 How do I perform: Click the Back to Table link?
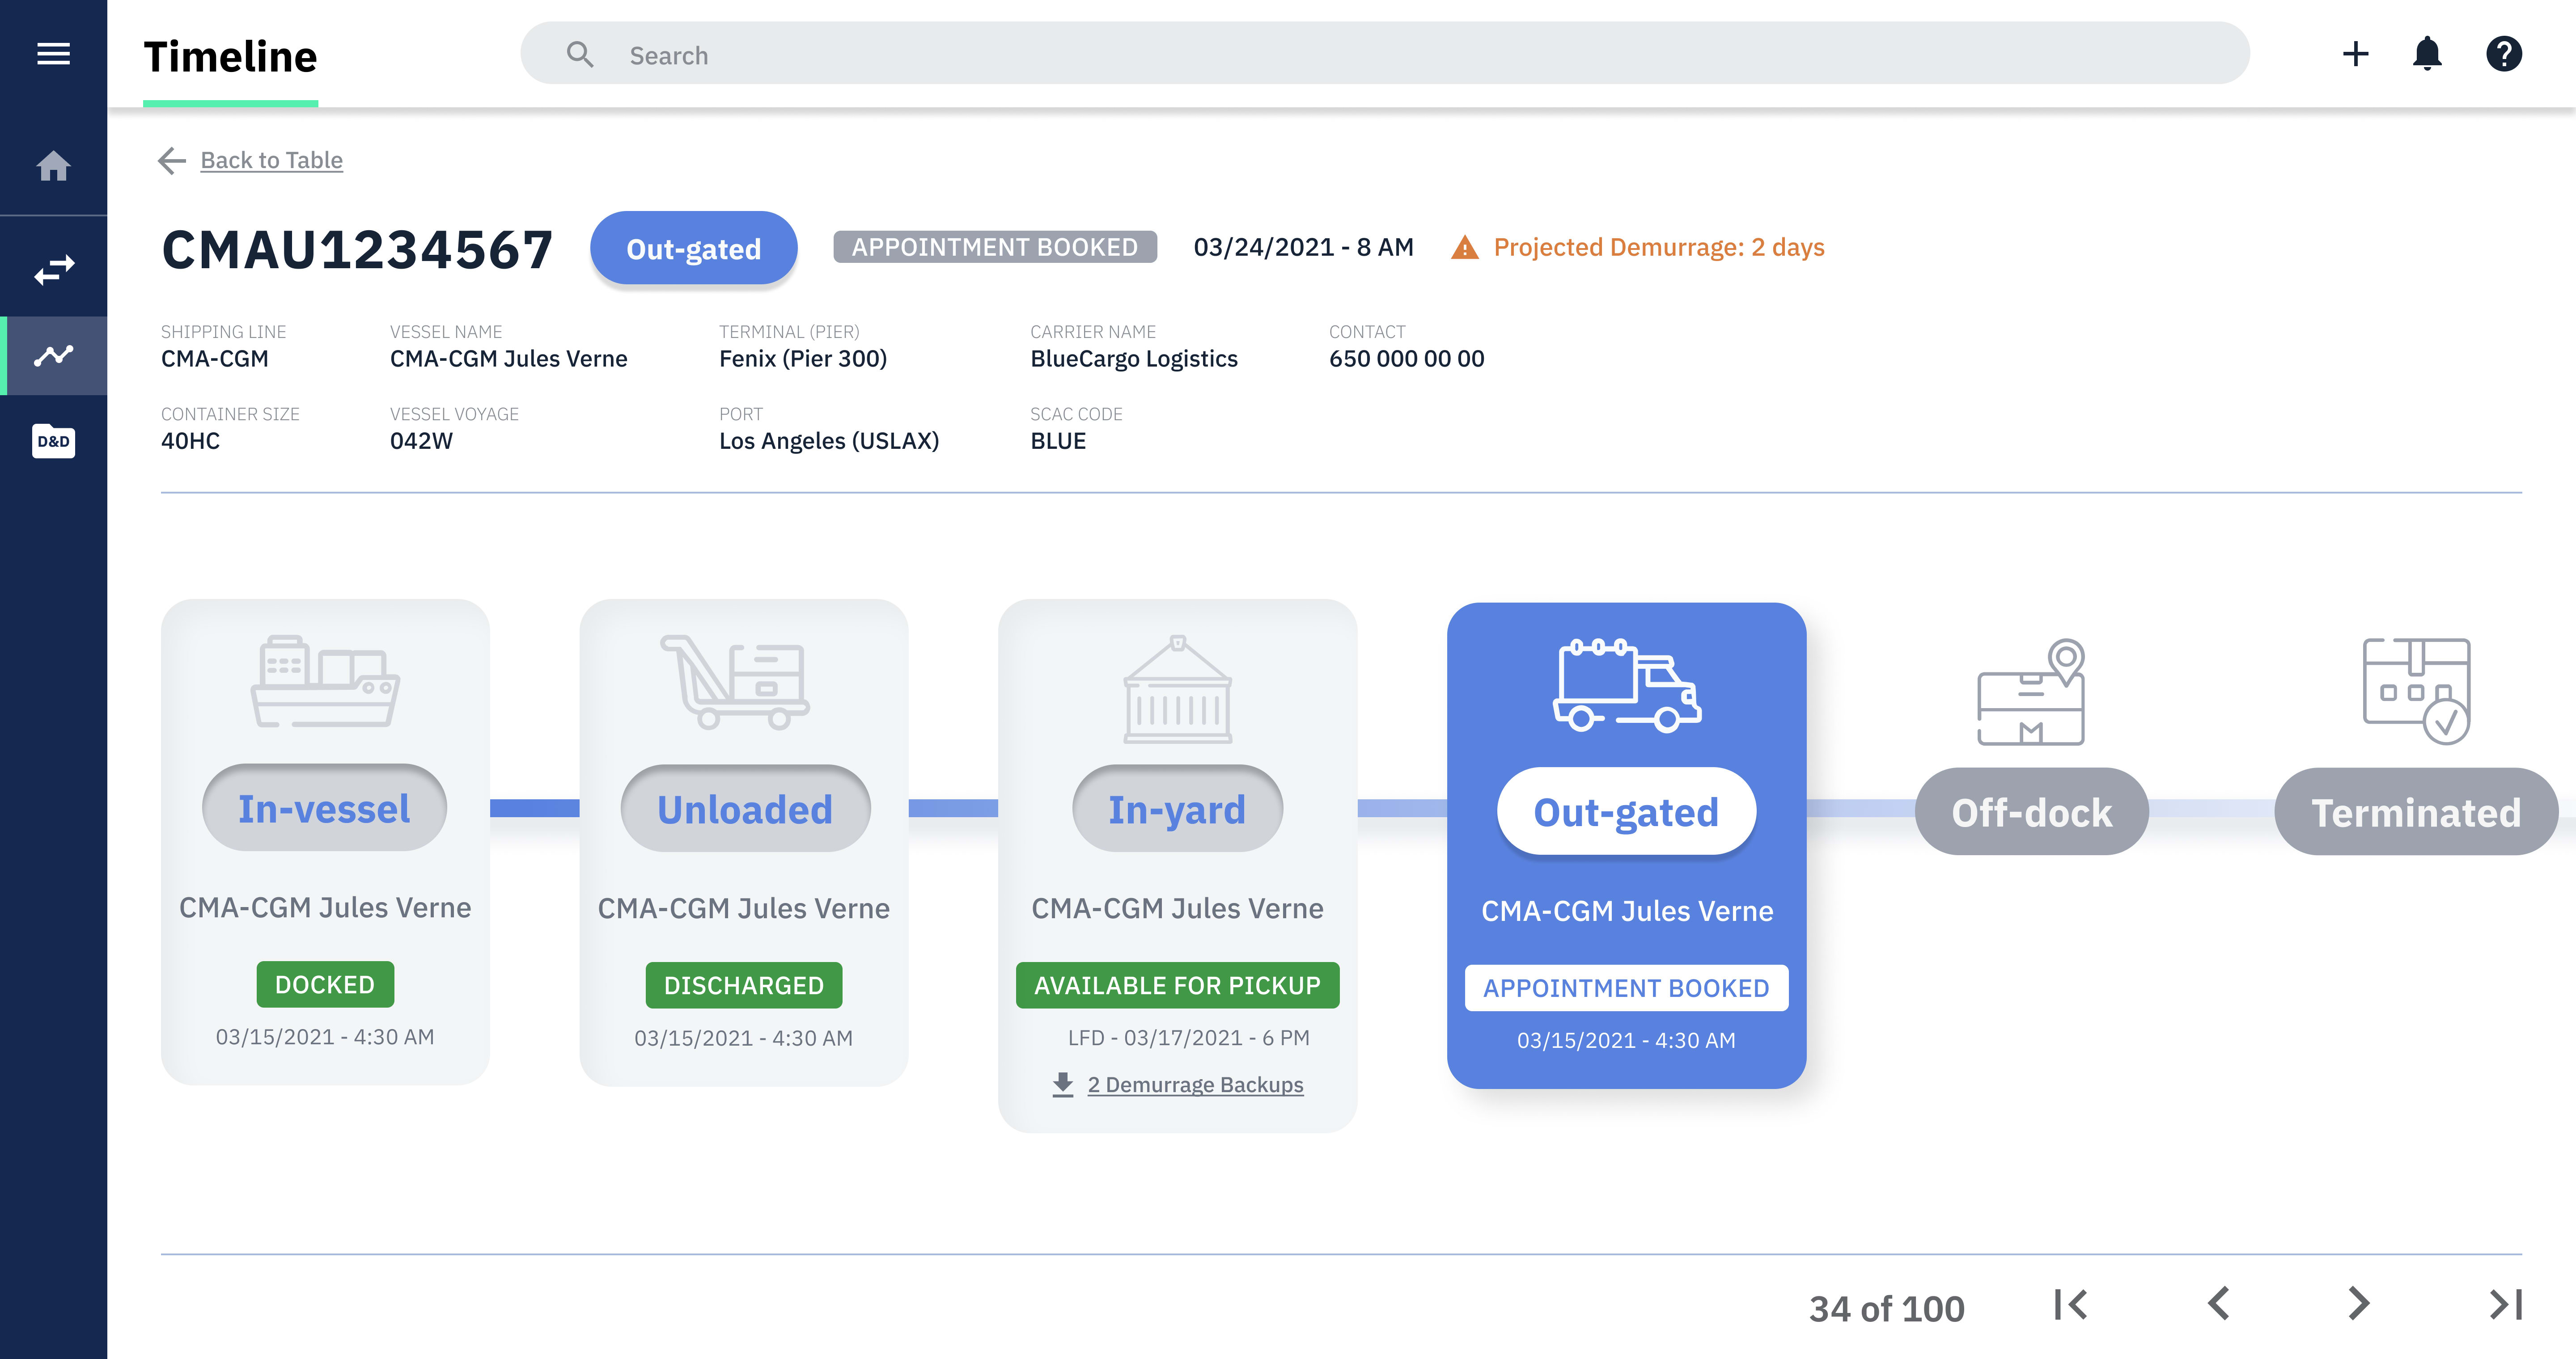click(x=271, y=160)
